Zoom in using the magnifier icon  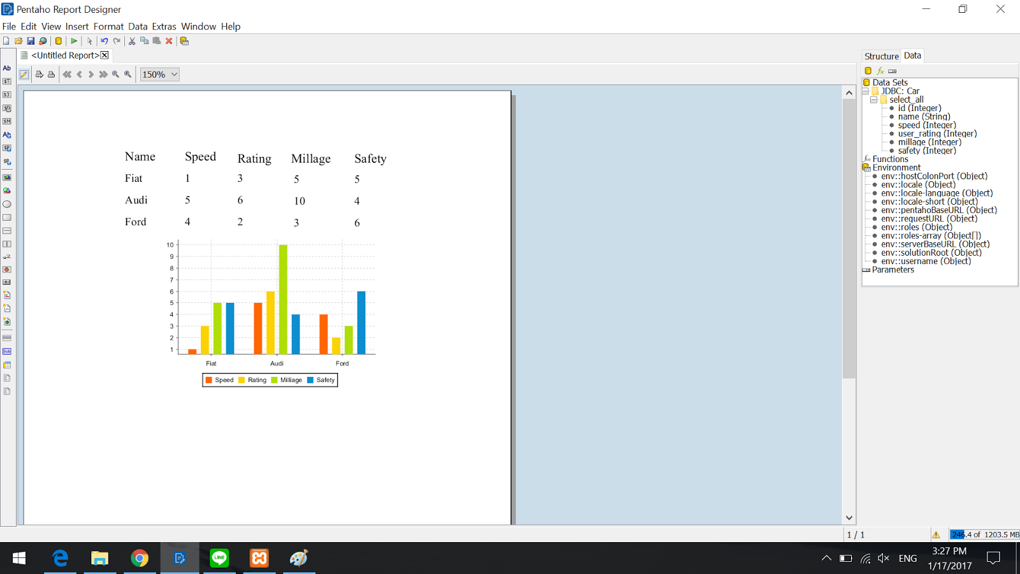coord(127,74)
